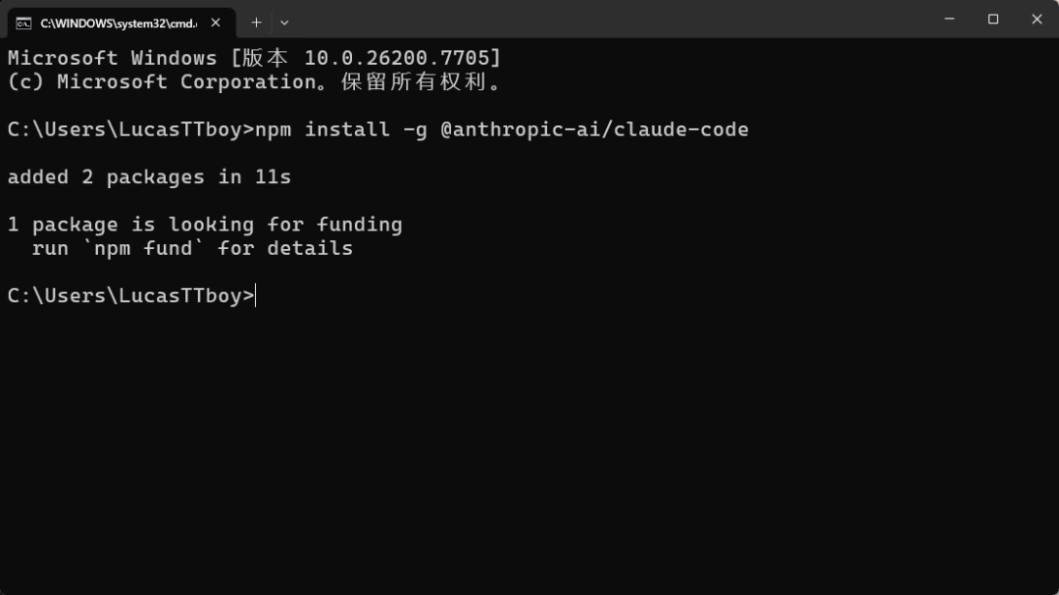Click the -g flag in the npm command
Screen dimensions: 1059x595
tap(415, 129)
